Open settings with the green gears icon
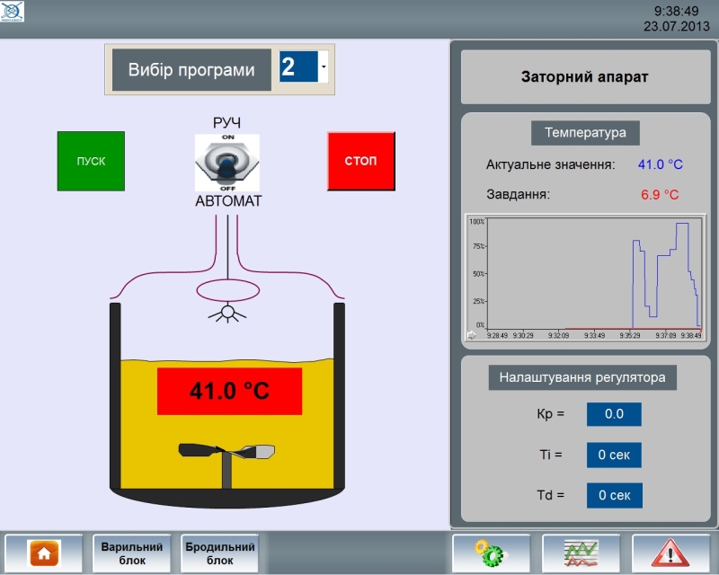This screenshot has height=575, width=719. point(491,553)
